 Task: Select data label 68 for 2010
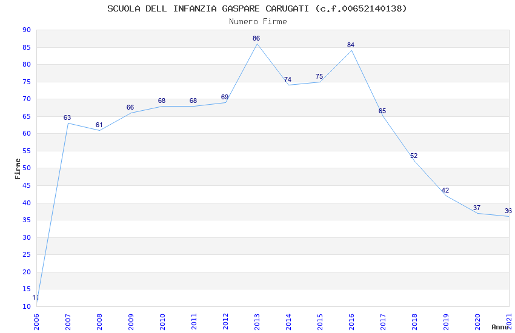[162, 101]
